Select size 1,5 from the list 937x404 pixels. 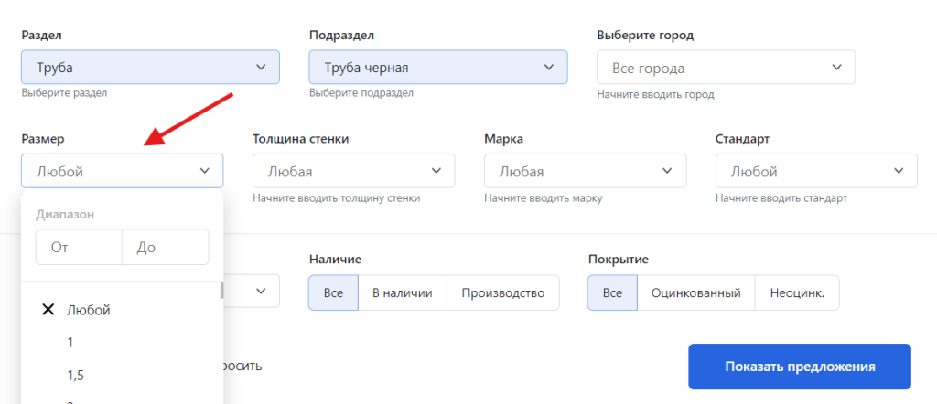(x=77, y=376)
